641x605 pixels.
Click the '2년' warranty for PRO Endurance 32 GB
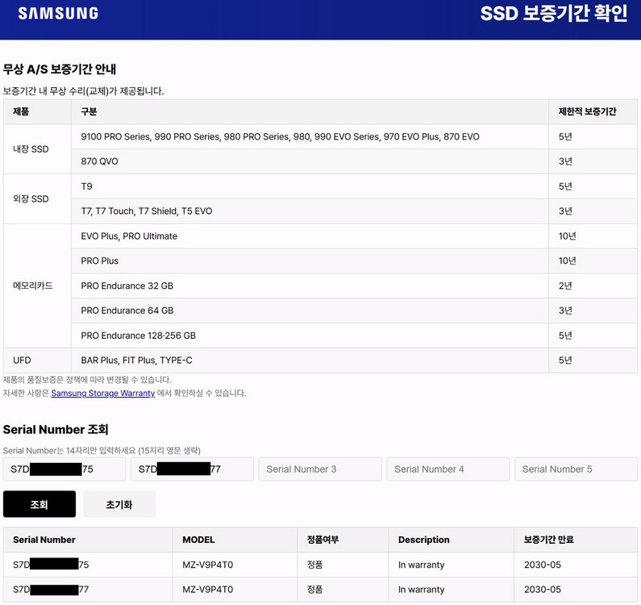(565, 286)
